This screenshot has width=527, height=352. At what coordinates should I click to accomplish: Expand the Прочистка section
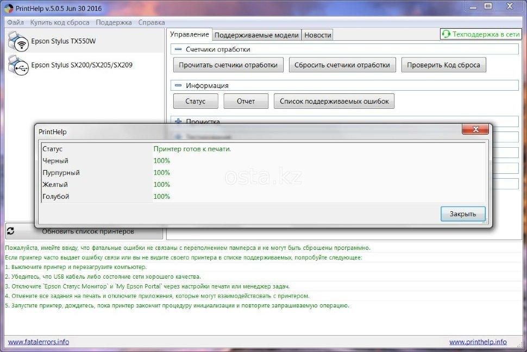(x=178, y=122)
